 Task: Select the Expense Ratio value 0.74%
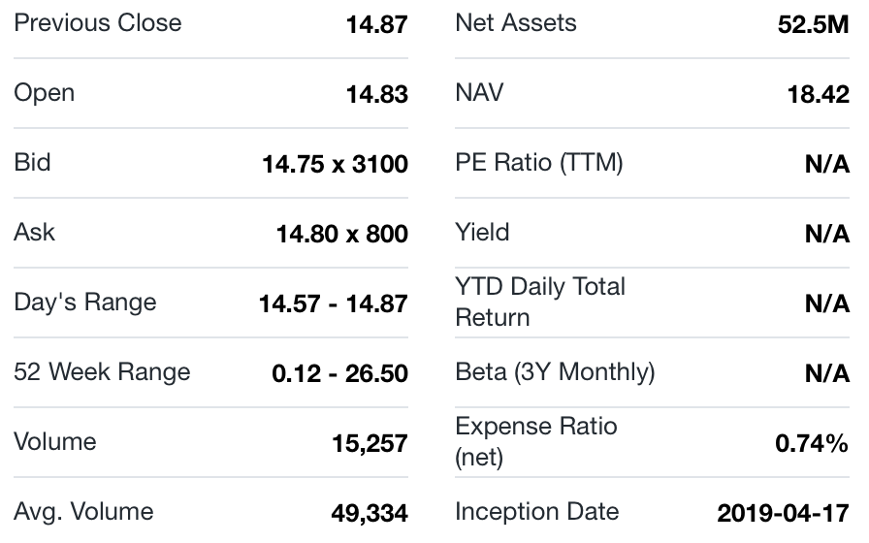[x=812, y=444]
